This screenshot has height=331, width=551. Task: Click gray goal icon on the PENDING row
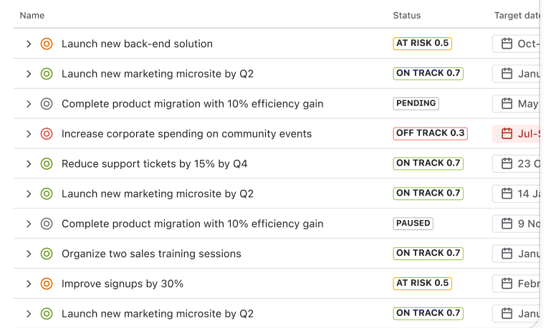tap(47, 104)
